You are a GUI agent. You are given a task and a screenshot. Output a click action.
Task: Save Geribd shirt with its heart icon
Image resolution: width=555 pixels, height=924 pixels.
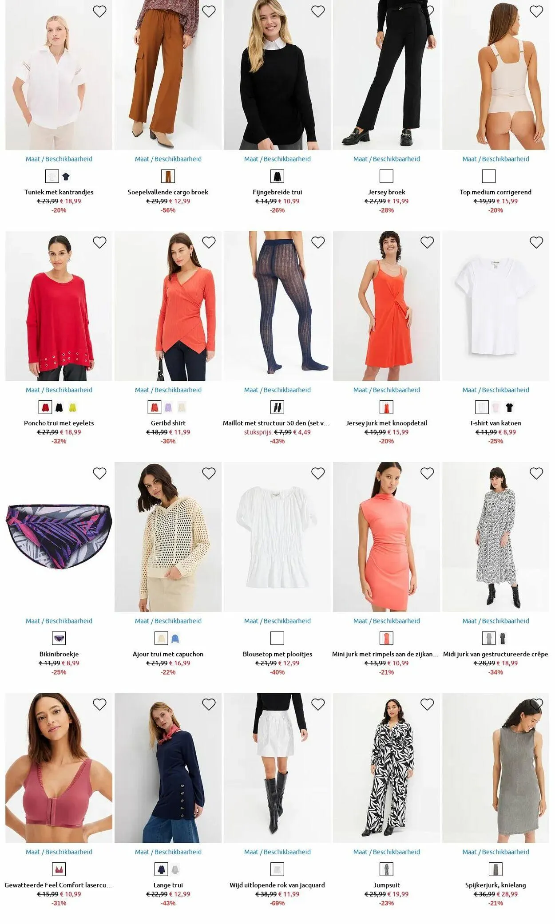[209, 242]
